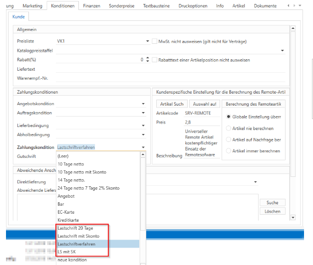Switch to the Finanzen tab
This screenshot has width=313, height=265.
click(91, 6)
